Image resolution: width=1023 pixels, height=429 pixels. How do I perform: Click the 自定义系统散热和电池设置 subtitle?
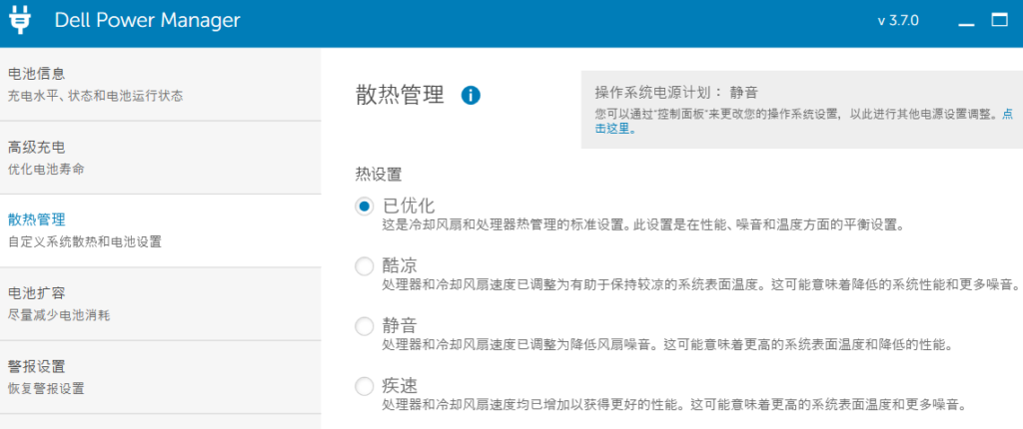[84, 242]
